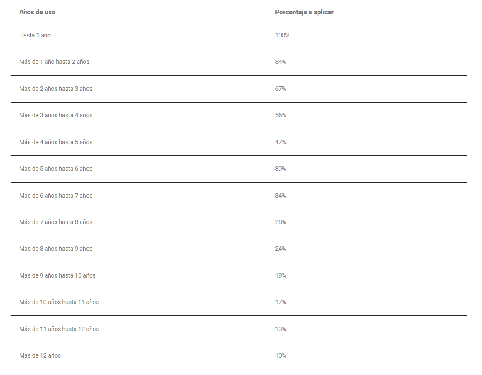Select 'Más de 2 años hasta 3 años'
Screen dimensions: 482x375
56,89
